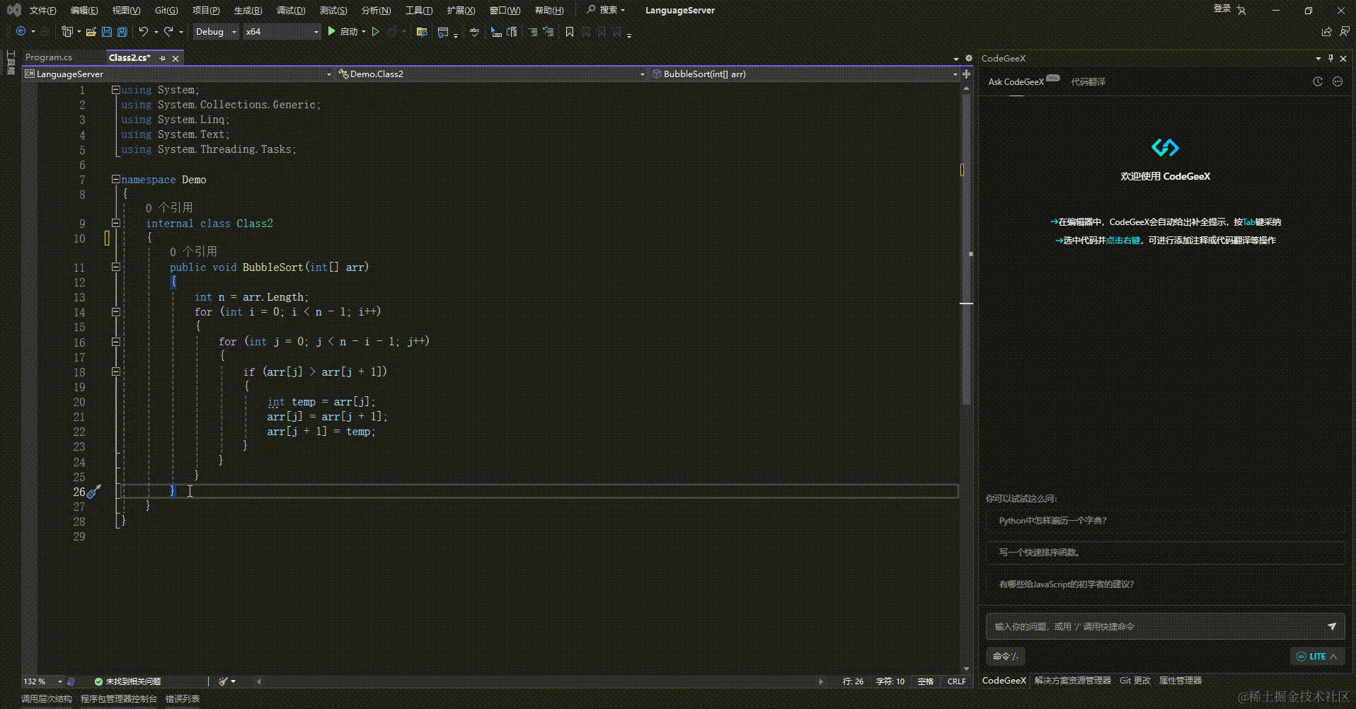
Task: Open the Git(G) menu
Action: pyautogui.click(x=166, y=10)
